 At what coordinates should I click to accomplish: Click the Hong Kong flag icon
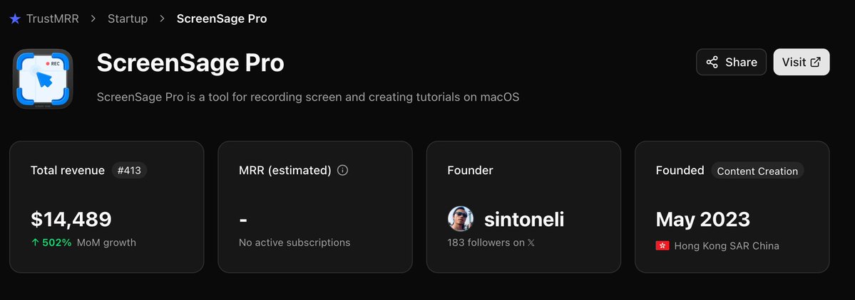662,246
